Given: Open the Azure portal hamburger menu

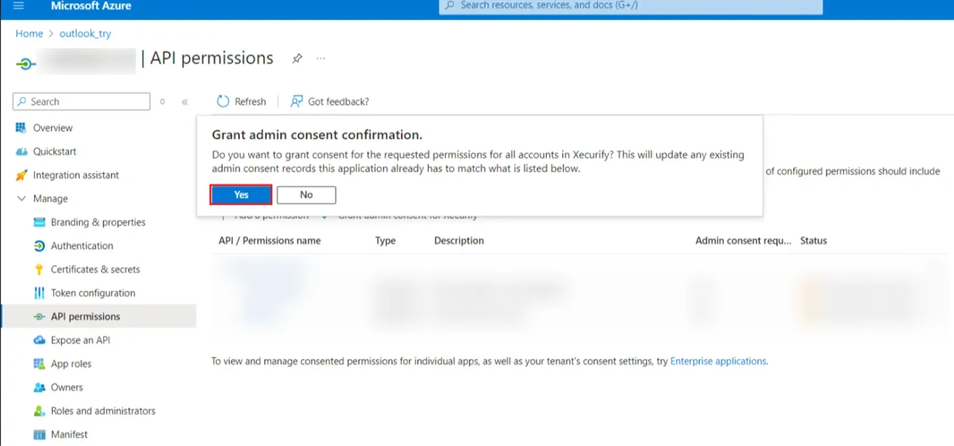Looking at the screenshot, I should [18, 5].
